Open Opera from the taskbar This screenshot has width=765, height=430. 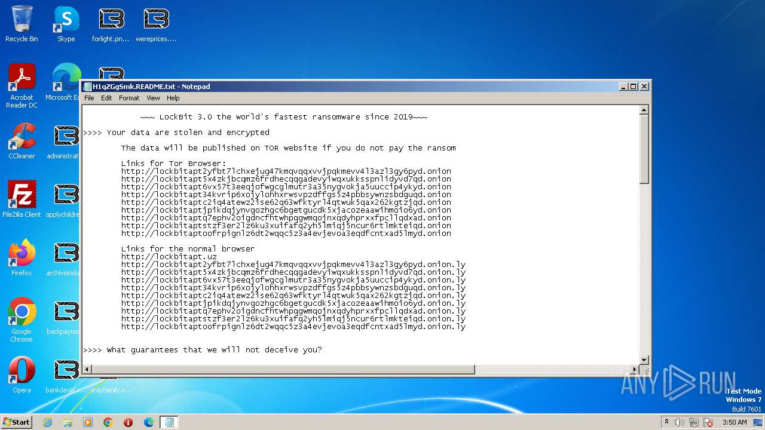[128, 422]
